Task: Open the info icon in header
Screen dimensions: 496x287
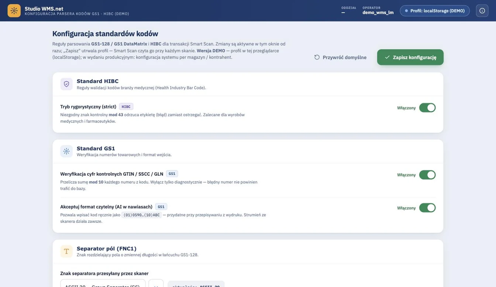Action: click(482, 11)
